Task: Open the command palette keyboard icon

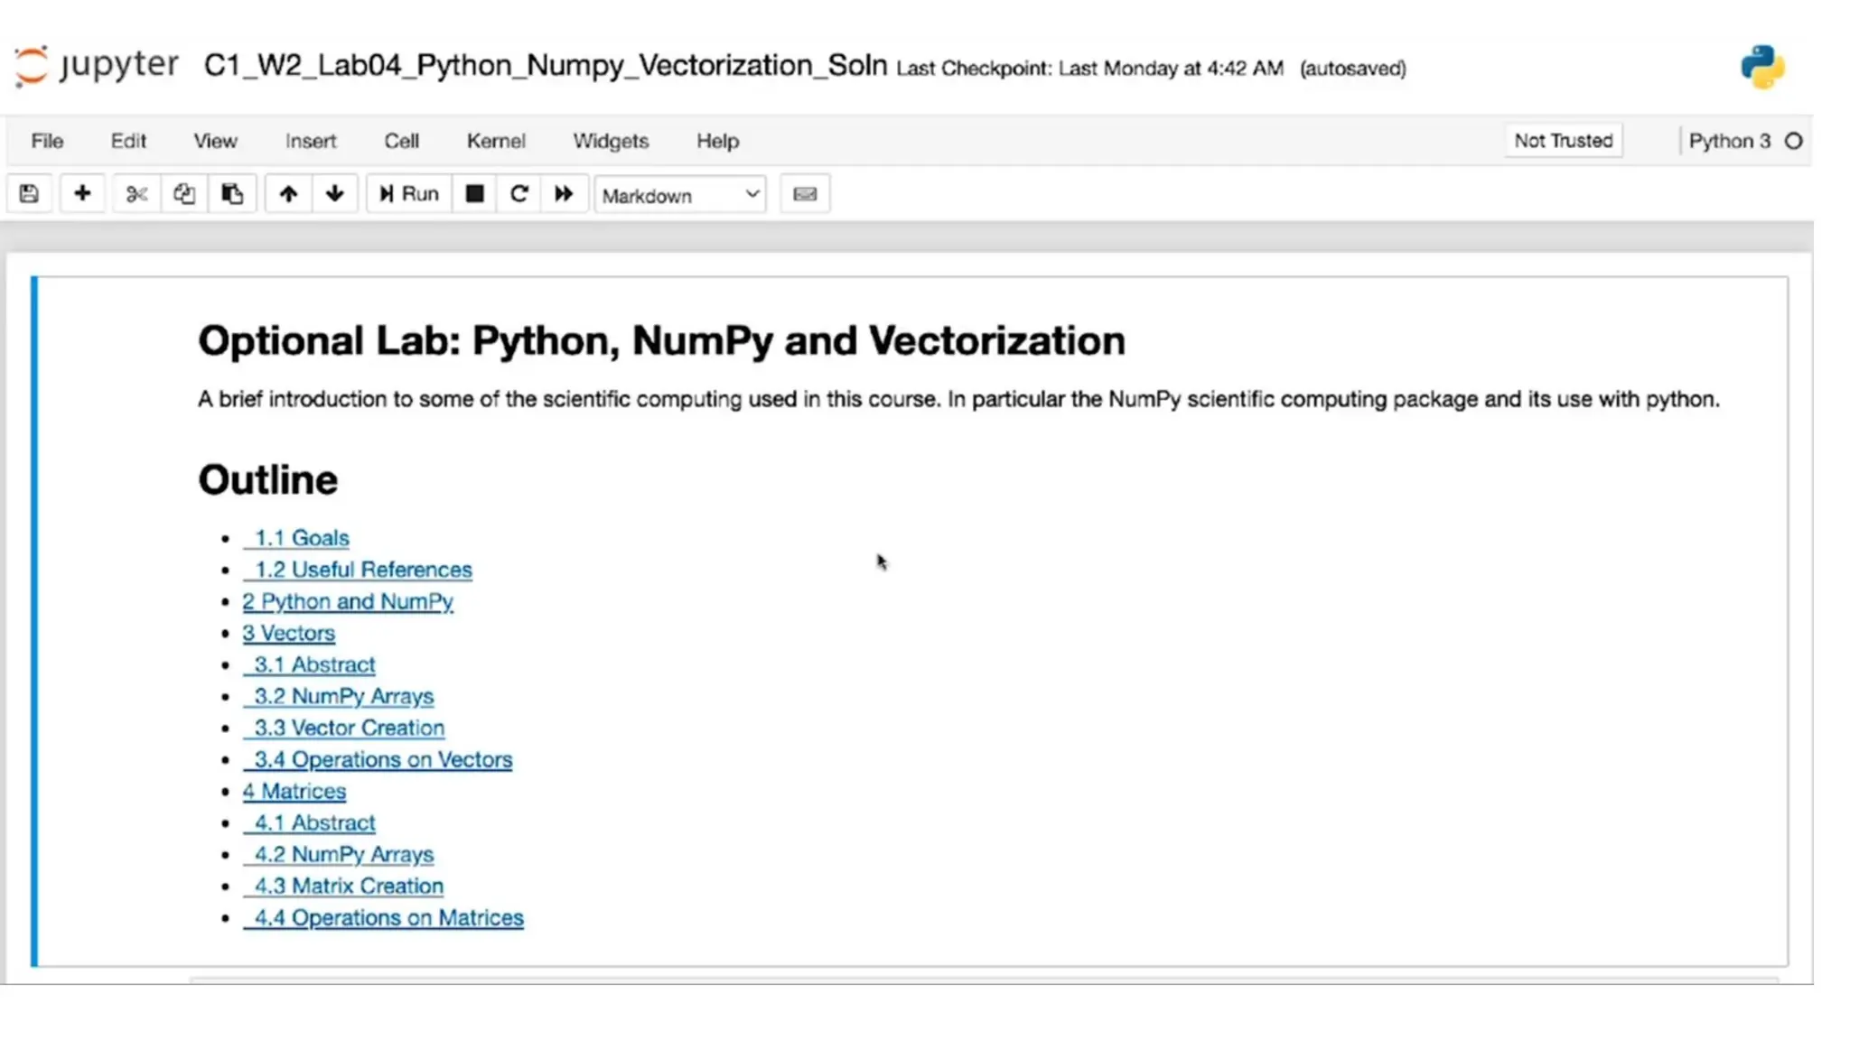Action: click(805, 194)
